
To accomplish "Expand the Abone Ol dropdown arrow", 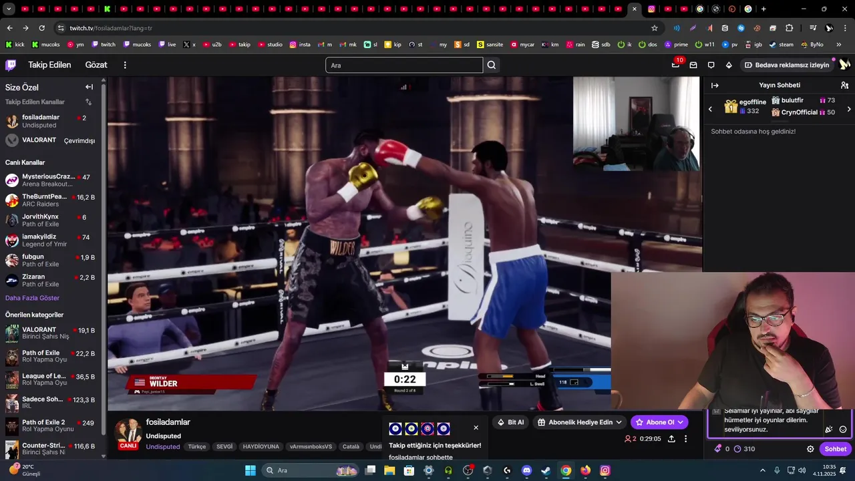I will [681, 422].
